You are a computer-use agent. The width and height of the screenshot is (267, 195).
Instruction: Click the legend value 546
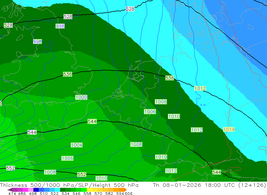pos(76,193)
